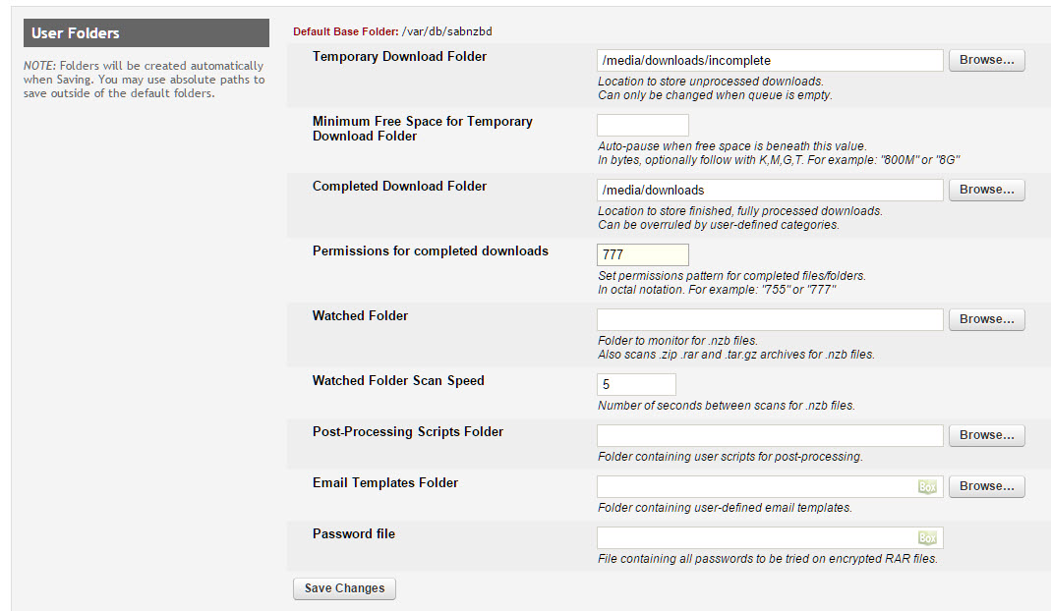
Task: Save Changes to folder settings
Action: [x=344, y=588]
